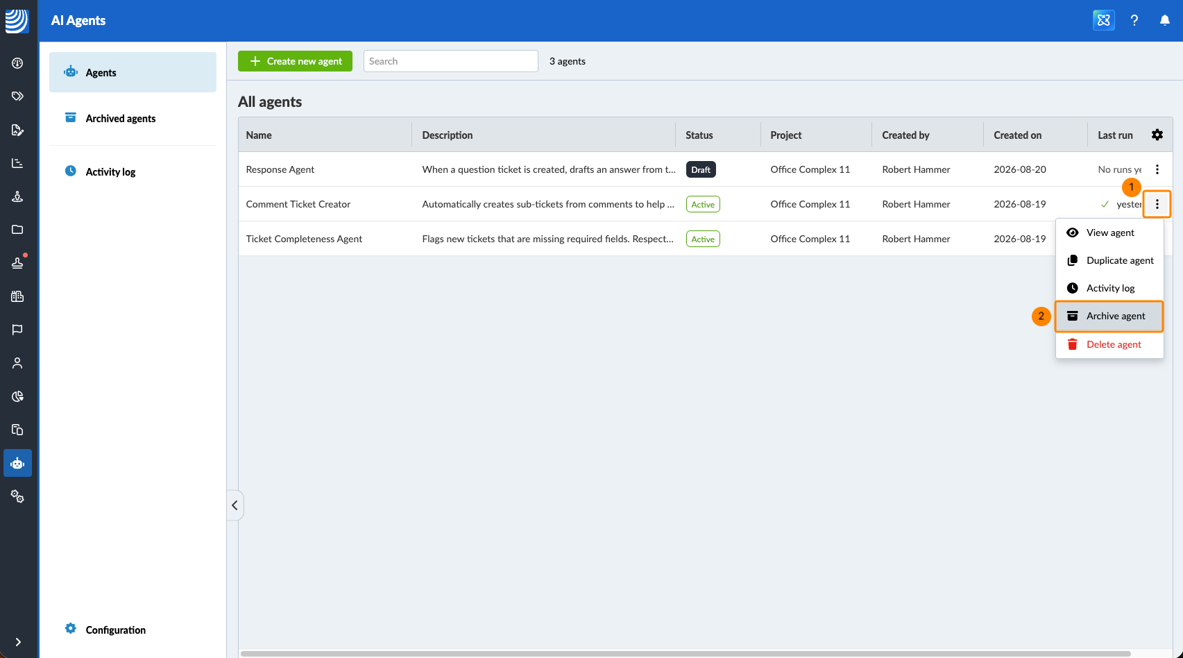Screen dimensions: 1183x658
Task: Click the app logo in top-left corner
Action: click(17, 20)
